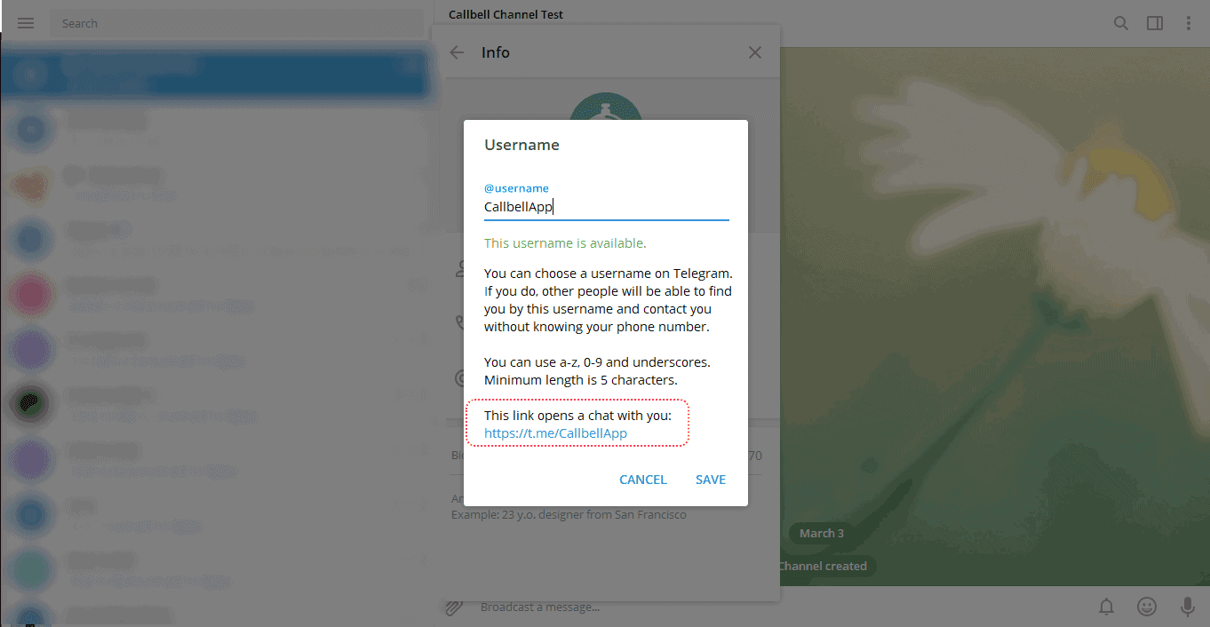This screenshot has height=627, width=1210.
Task: Toggle the right sidebar panel icon
Action: [x=1155, y=23]
